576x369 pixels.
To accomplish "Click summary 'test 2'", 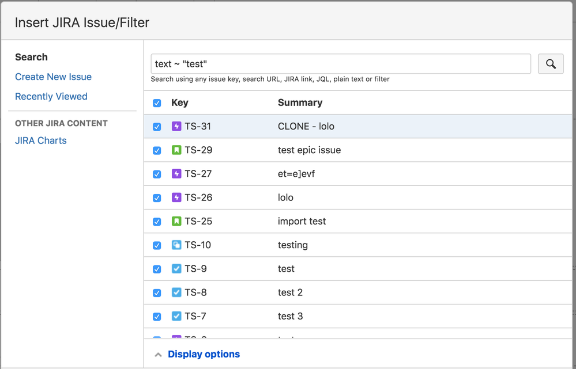I will pos(290,292).
